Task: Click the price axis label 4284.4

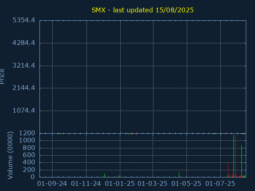Action: (x=24, y=43)
